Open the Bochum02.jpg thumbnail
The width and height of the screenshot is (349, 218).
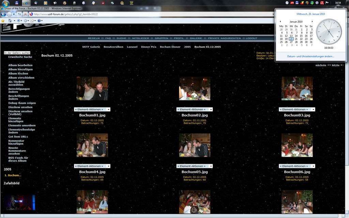195,89
